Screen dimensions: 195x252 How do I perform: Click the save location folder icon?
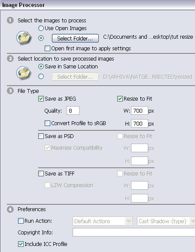click(x=24, y=73)
